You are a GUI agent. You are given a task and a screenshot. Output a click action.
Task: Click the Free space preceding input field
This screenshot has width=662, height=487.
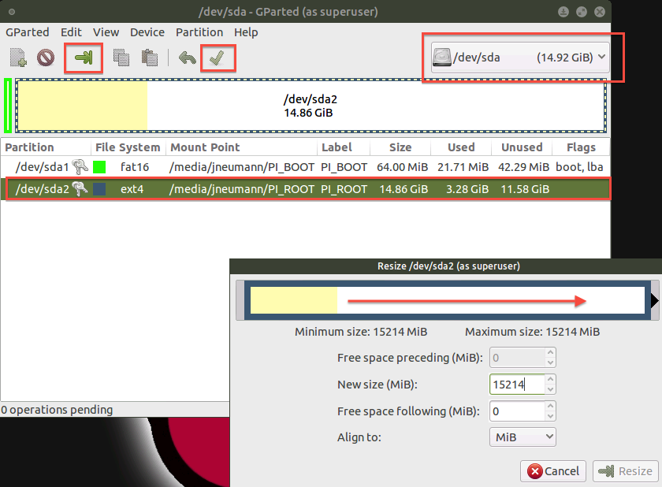pos(517,358)
